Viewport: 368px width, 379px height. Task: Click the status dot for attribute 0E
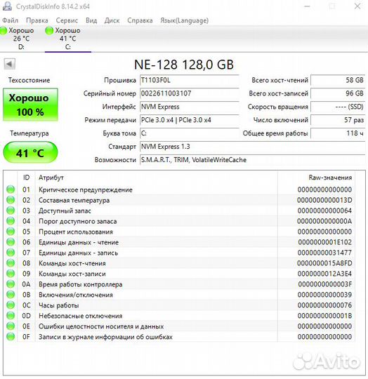11,326
